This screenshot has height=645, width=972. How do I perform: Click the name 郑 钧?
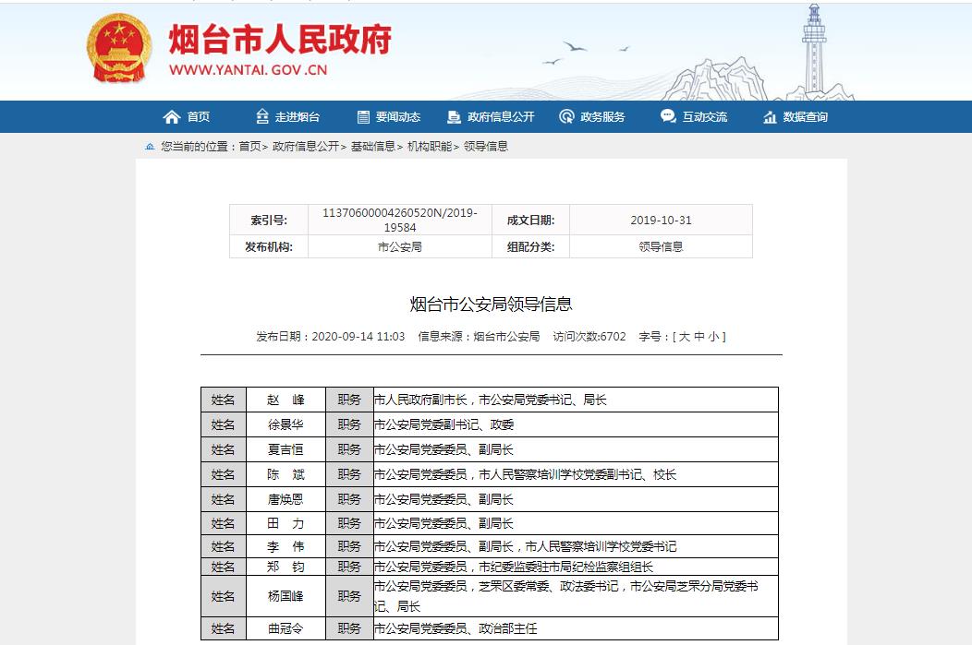tap(286, 567)
